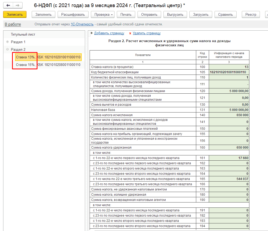Click the Печать button
Viewport: 268px width, 231px height.
[x=126, y=15]
